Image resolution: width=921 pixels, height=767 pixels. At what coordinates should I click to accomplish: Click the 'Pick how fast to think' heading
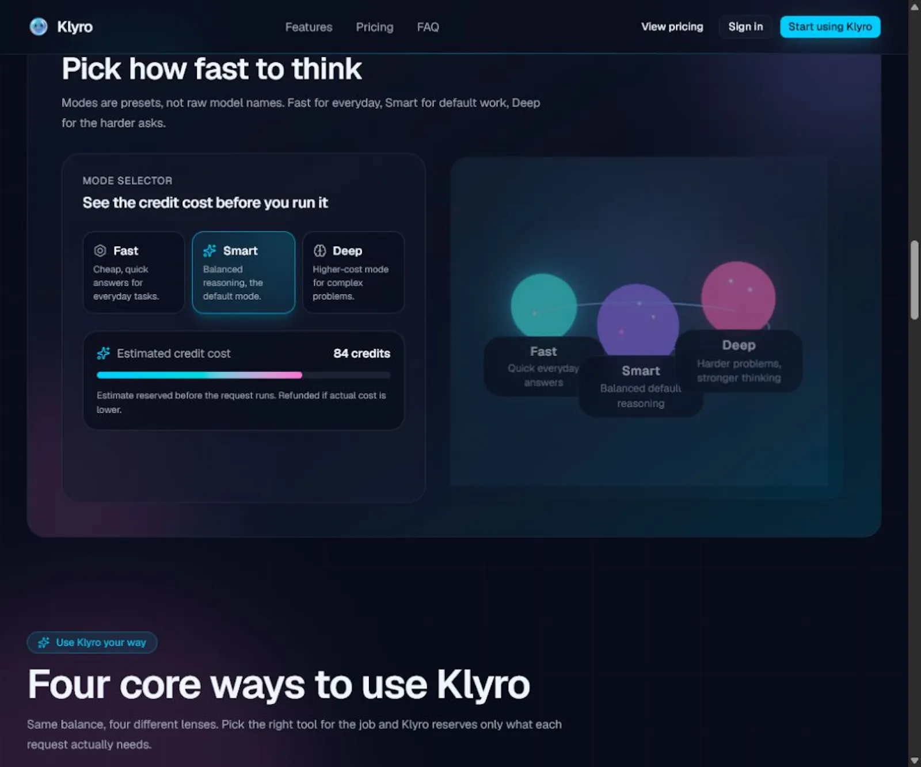pos(212,69)
